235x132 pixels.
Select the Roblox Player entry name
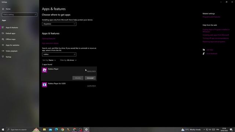53,69
